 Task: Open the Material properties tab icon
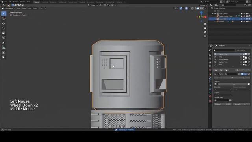tap(210, 96)
